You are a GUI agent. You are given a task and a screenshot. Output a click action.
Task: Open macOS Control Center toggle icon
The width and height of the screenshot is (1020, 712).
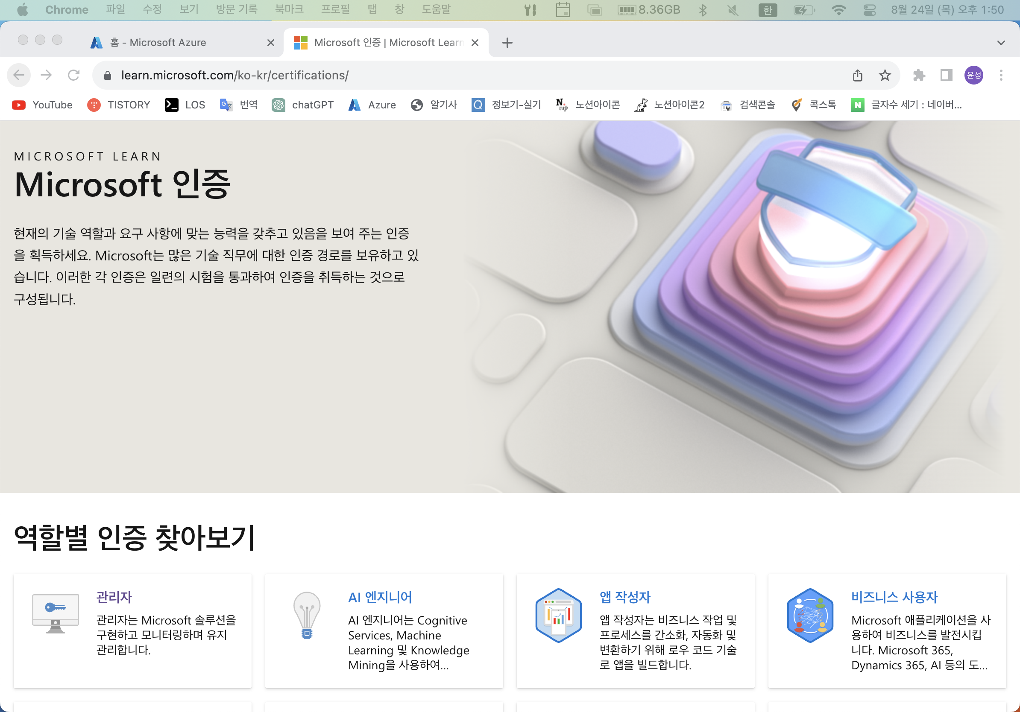coord(869,10)
